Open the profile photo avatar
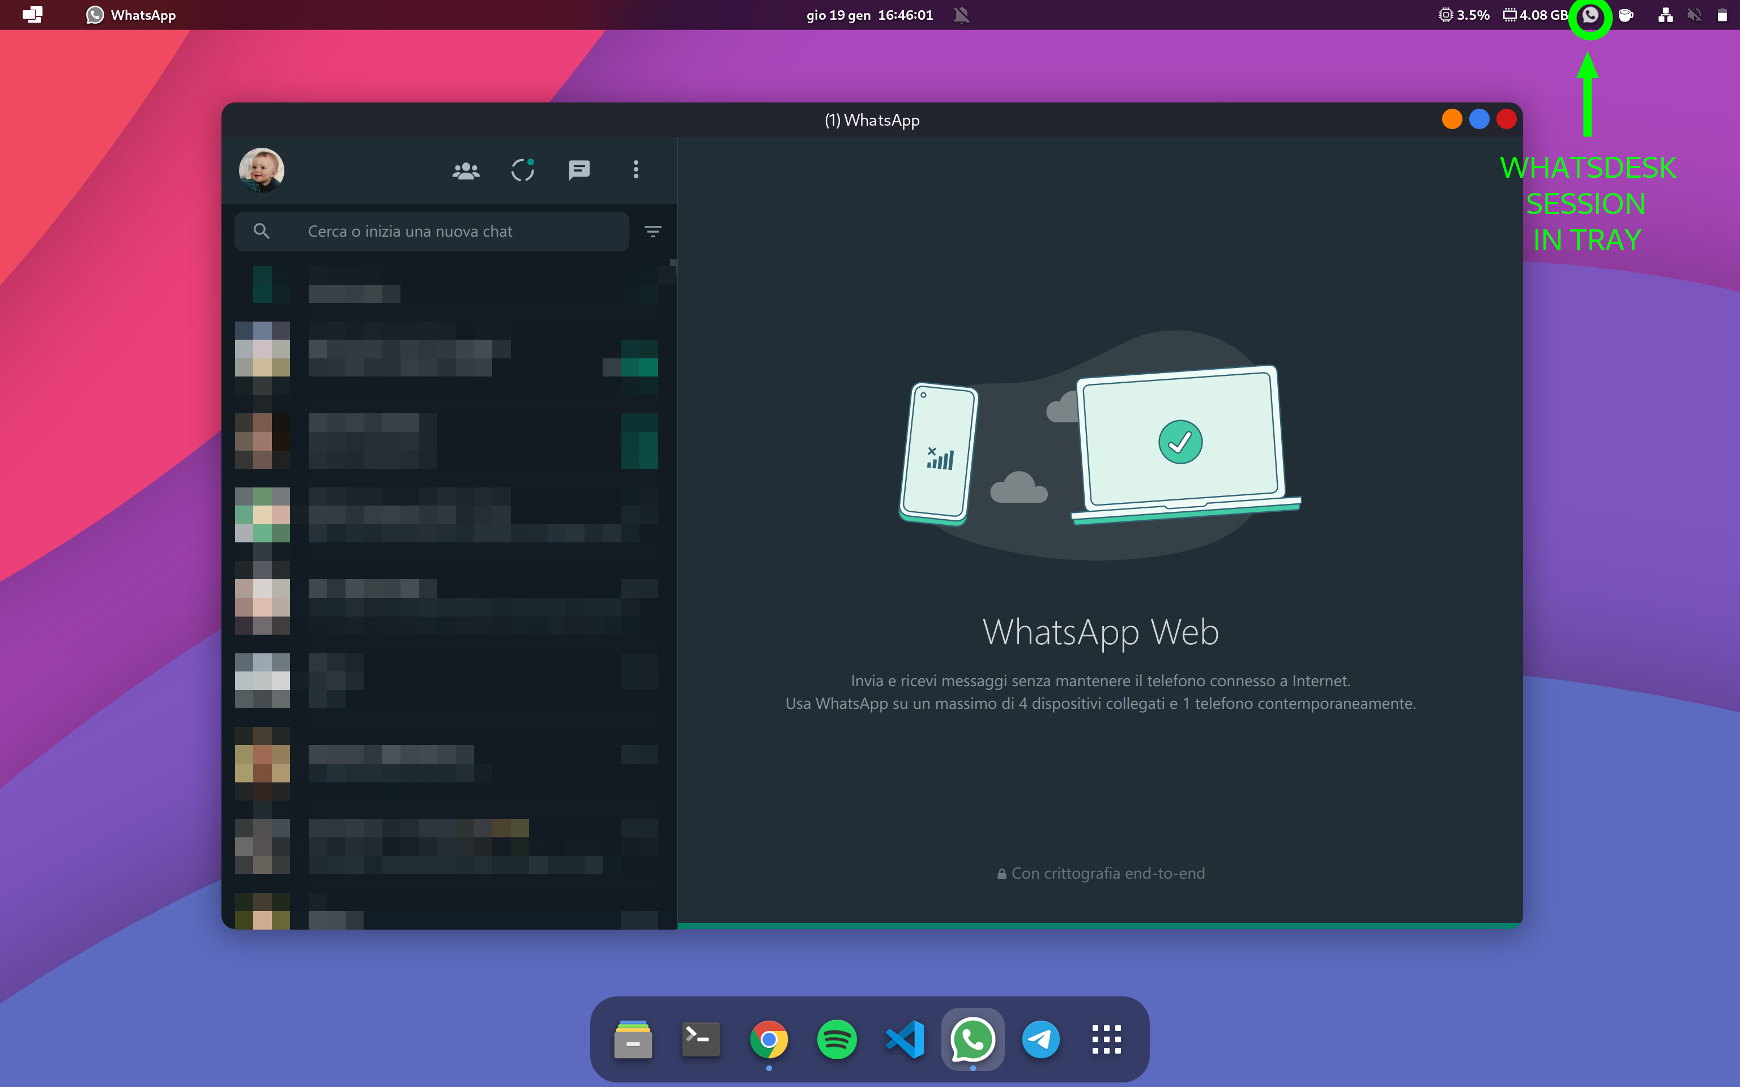The height and width of the screenshot is (1087, 1740). [x=261, y=170]
